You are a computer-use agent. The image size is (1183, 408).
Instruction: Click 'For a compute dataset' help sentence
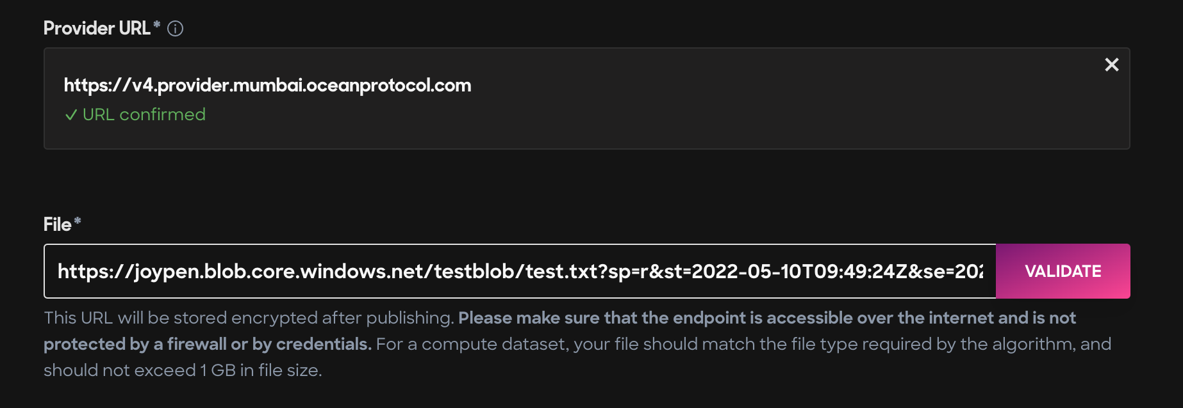[472, 344]
